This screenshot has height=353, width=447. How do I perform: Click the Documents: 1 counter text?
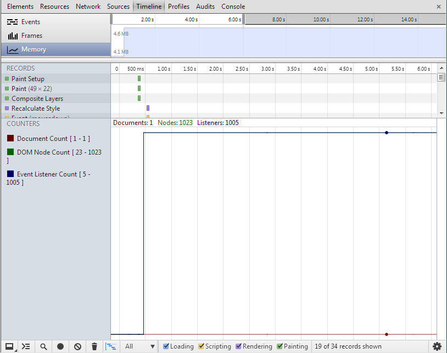133,123
